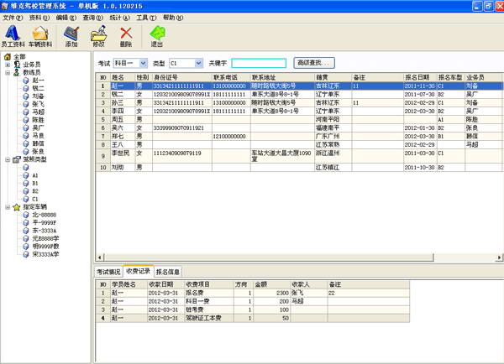Click the 修改 (modify) folder icon

coord(98,35)
